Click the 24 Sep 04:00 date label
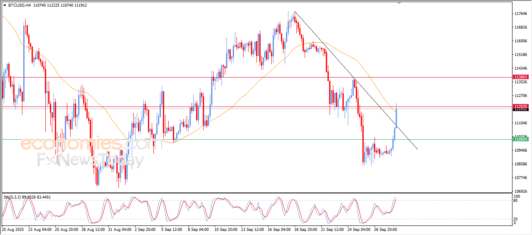The height and width of the screenshot is (235, 532). click(x=360, y=229)
